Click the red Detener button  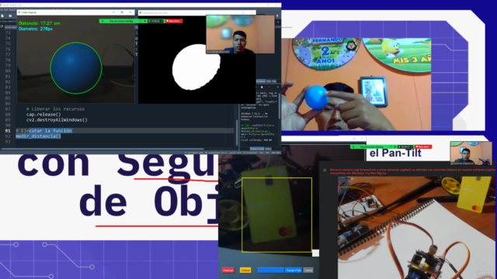(x=228, y=270)
